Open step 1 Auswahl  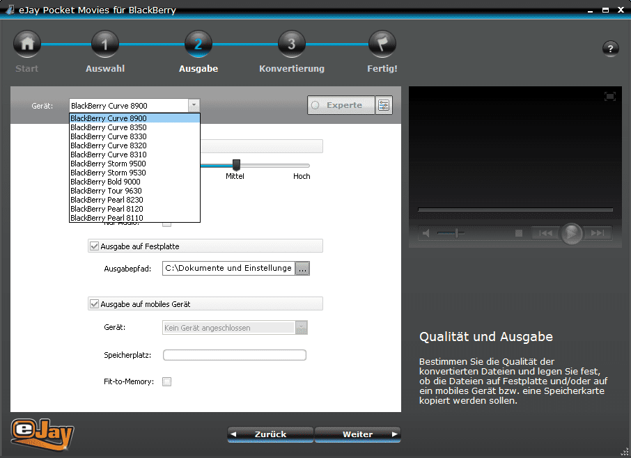pyautogui.click(x=105, y=45)
